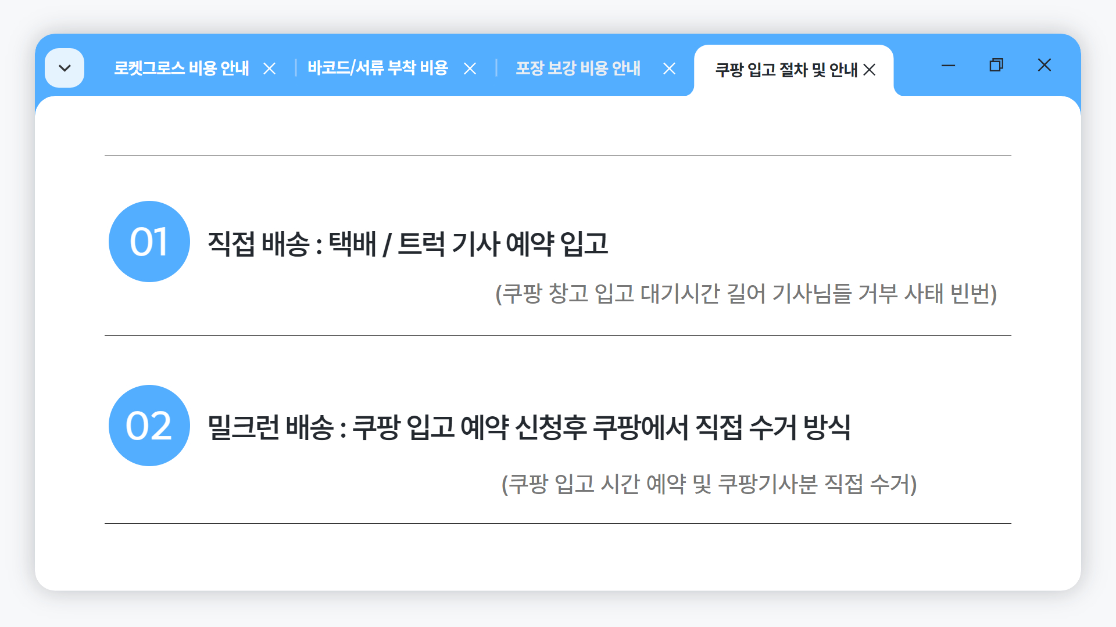1116x627 pixels.
Task: Expand the tab list chevron dropdown
Action: [65, 68]
